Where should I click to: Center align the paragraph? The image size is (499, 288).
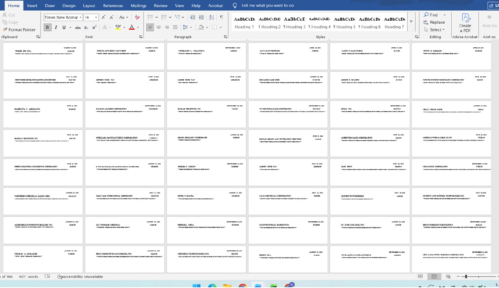pyautogui.click(x=159, y=27)
